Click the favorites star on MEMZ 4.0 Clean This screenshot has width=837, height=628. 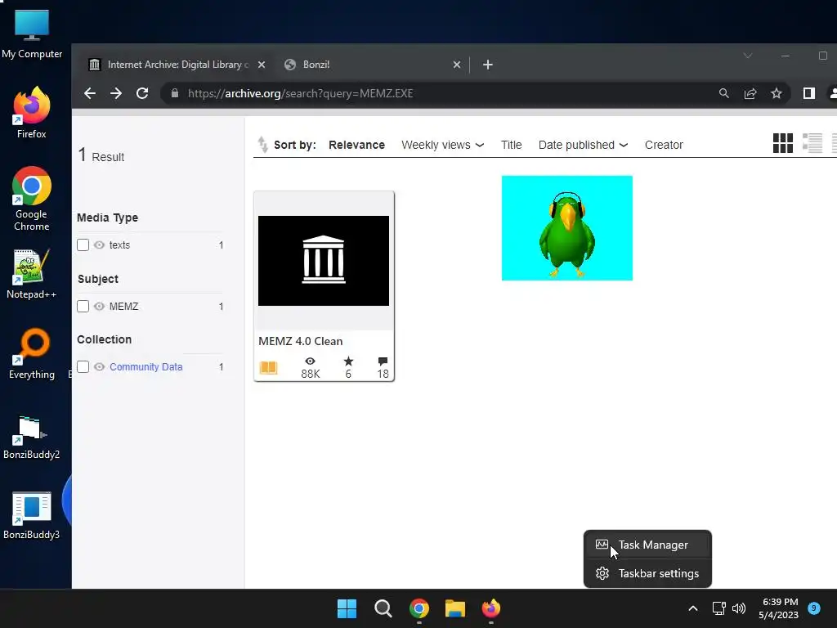(348, 361)
